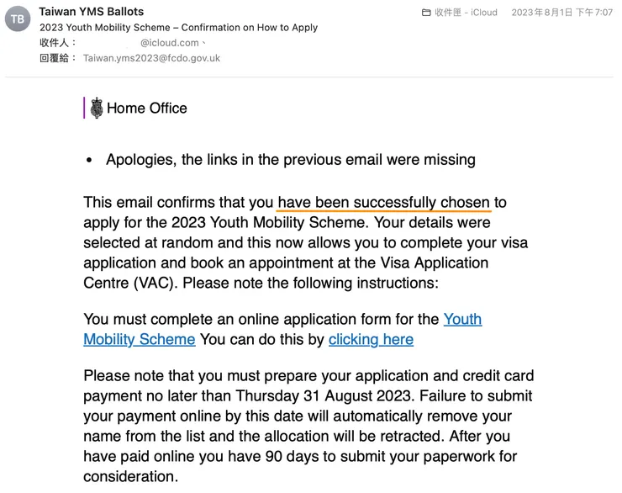Click the reply-to address Taiwan.yms2023@fcdo.gov.uk
622x493 pixels.
(151, 58)
